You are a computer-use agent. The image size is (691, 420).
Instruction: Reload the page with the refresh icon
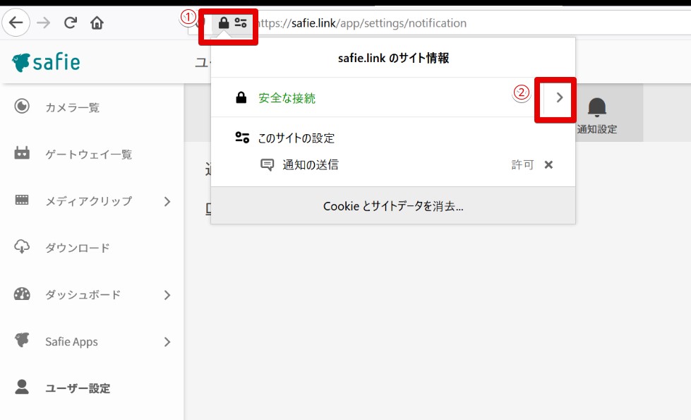coord(70,23)
